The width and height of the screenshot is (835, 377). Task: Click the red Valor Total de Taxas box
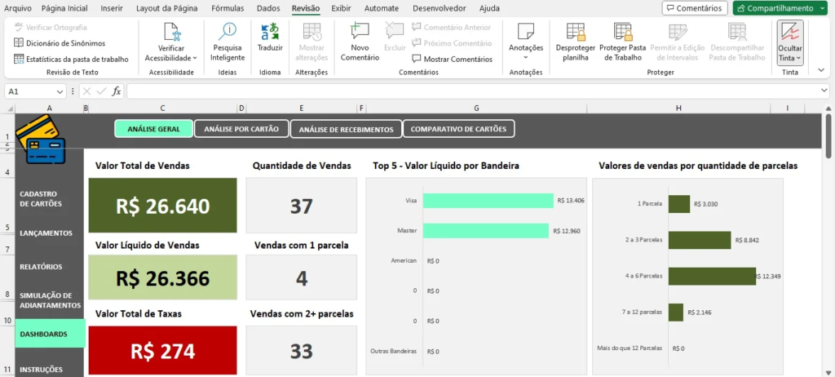click(x=162, y=351)
